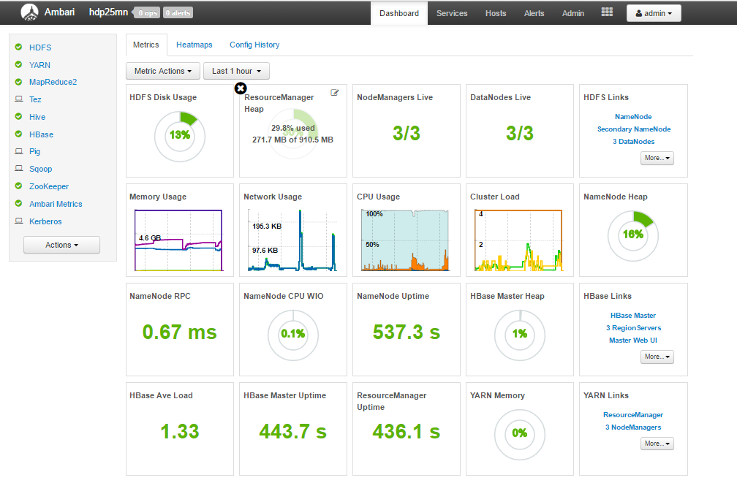
Task: Follow the NameNode link in HDFS Links
Action: [633, 116]
